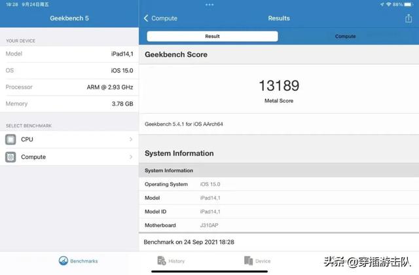Open the History tab label

click(176, 261)
